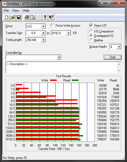Close the ATTO Disk Benchmark window

click(x=119, y=3)
